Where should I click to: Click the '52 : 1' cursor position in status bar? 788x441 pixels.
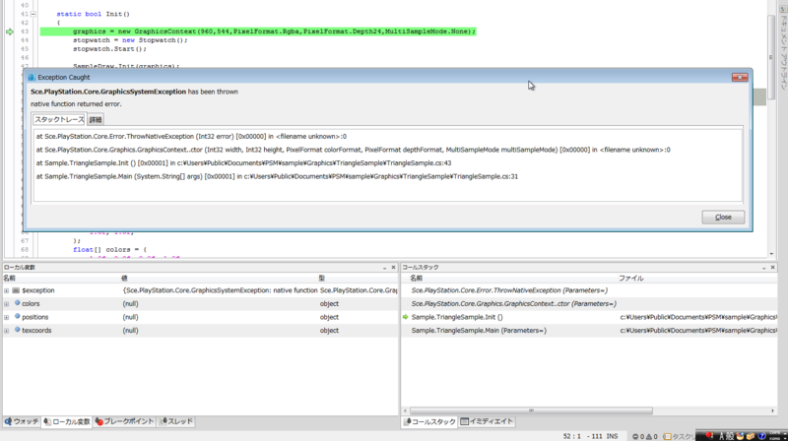tap(572, 436)
